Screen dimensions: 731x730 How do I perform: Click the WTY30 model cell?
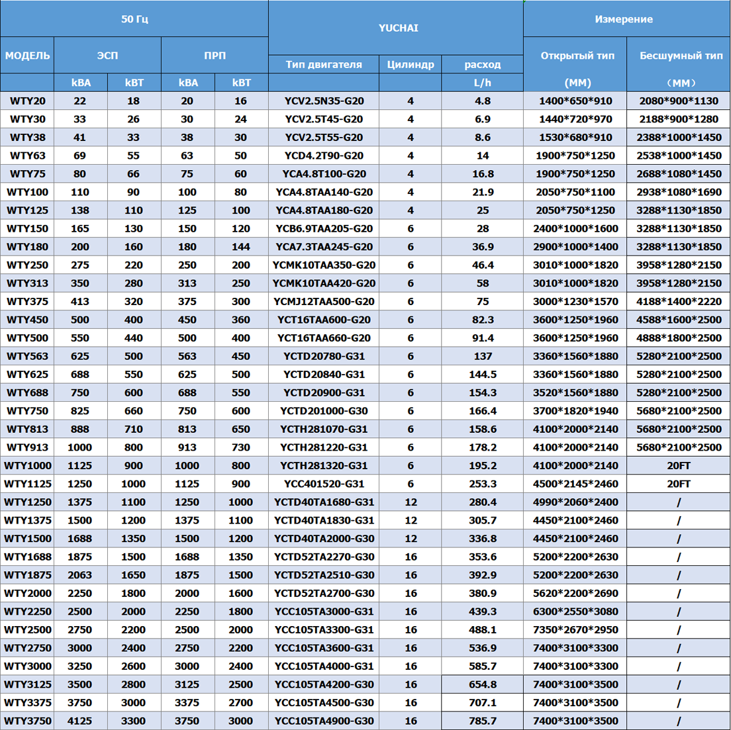pyautogui.click(x=28, y=118)
